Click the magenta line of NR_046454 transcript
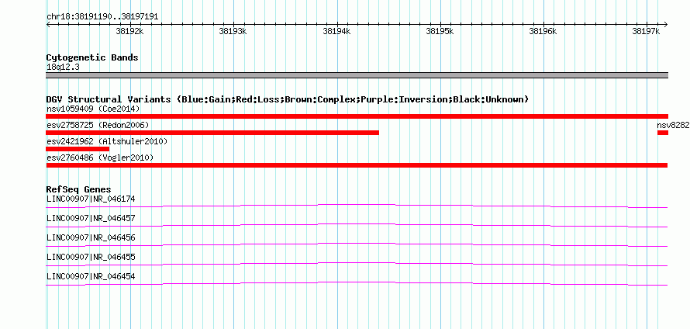Viewport: 690px width, 329px height. pos(357,283)
